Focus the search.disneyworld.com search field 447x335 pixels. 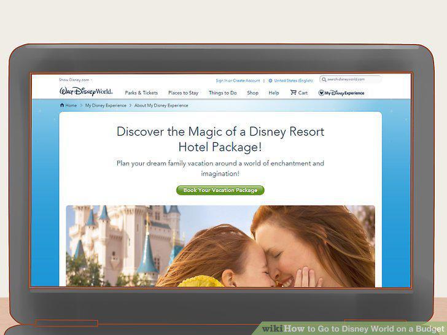351,80
